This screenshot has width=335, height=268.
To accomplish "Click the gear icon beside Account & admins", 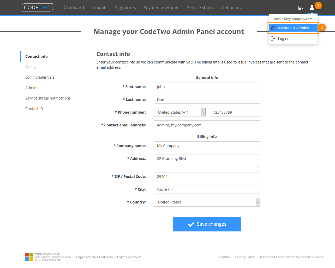I will [x=273, y=28].
